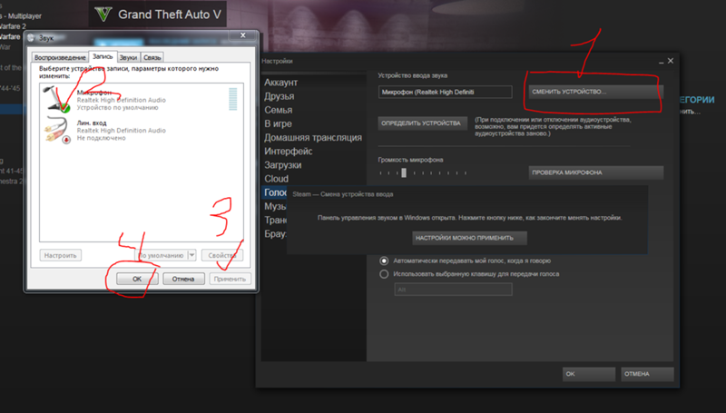The image size is (726, 413).
Task: Click Отмена in the Sound window
Action: click(183, 279)
